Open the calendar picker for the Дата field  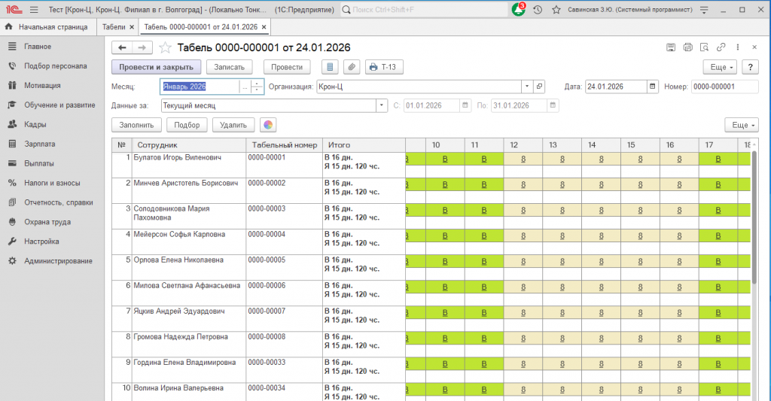coord(652,87)
